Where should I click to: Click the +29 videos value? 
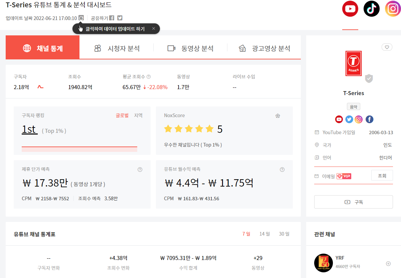click(x=258, y=258)
